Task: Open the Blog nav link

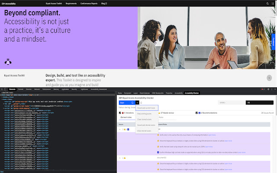Action: coord(104,3)
